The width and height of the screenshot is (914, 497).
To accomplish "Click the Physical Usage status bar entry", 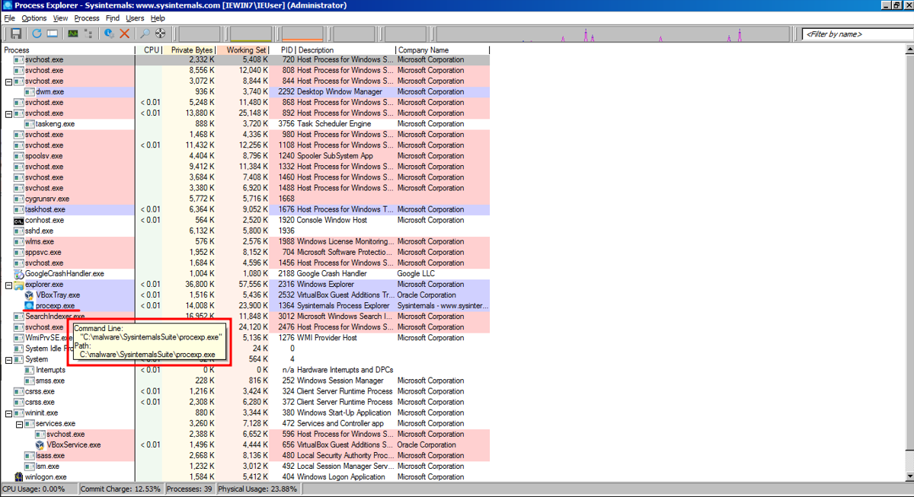I will click(x=257, y=489).
